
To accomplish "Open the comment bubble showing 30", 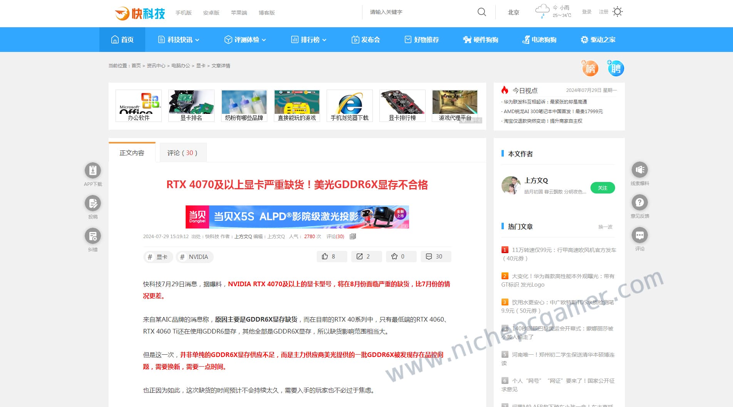I will 436,257.
